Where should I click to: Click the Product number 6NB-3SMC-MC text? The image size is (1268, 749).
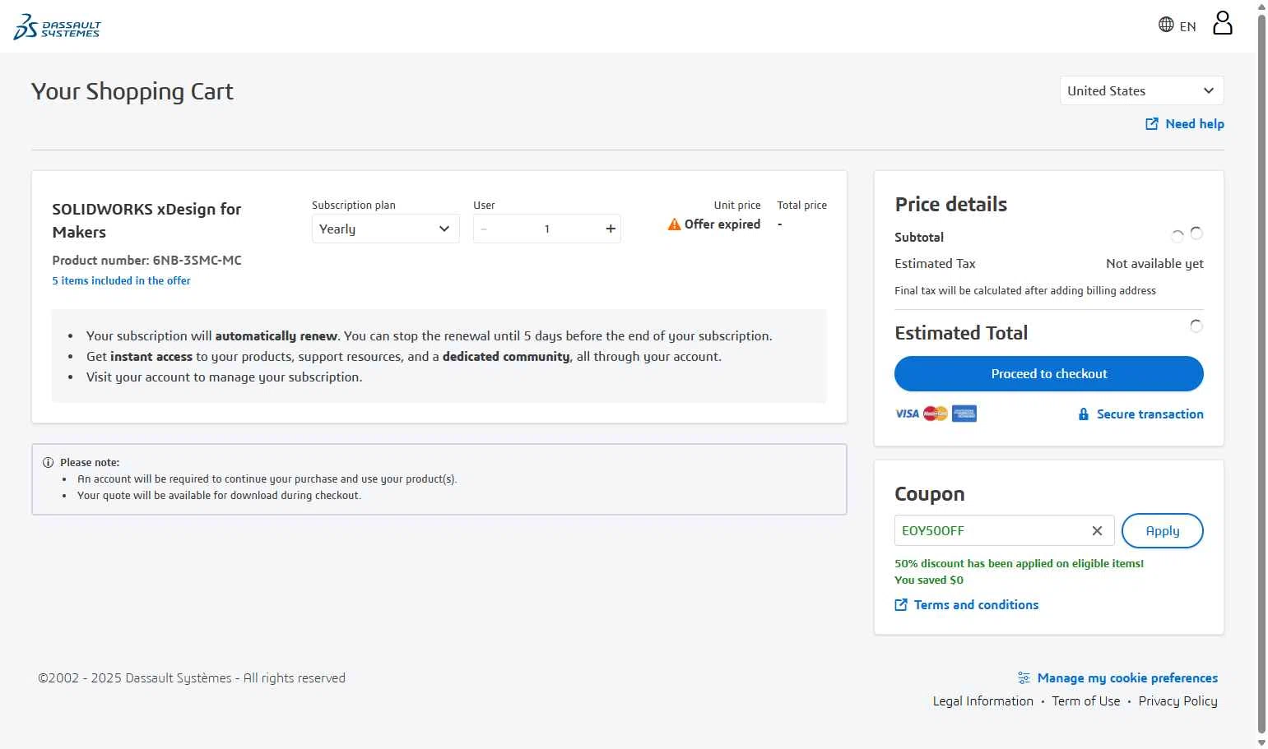pyautogui.click(x=146, y=261)
